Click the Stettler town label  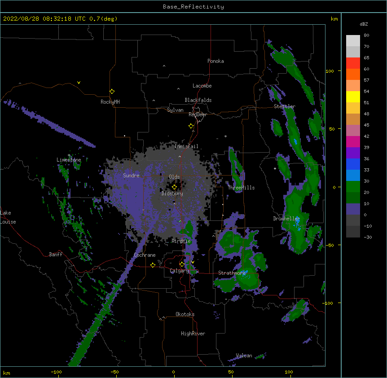pos(285,106)
